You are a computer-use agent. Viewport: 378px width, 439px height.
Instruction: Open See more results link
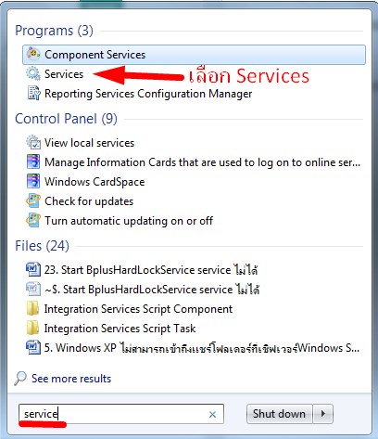point(71,379)
